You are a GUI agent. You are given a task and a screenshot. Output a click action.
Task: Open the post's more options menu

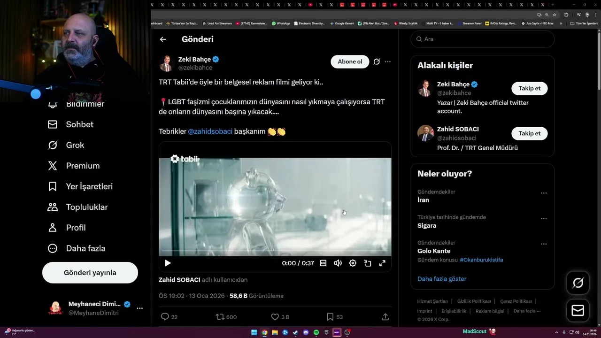[x=387, y=61]
